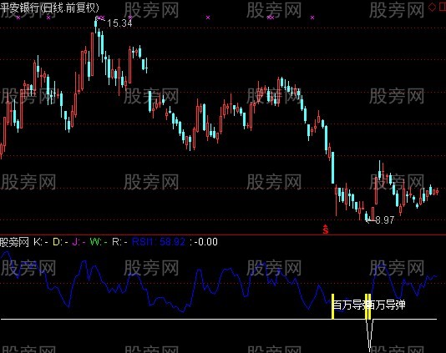The height and width of the screenshot is (353, 446).
Task: Click the -0.00 value after RSI1
Action: pyautogui.click(x=206, y=242)
